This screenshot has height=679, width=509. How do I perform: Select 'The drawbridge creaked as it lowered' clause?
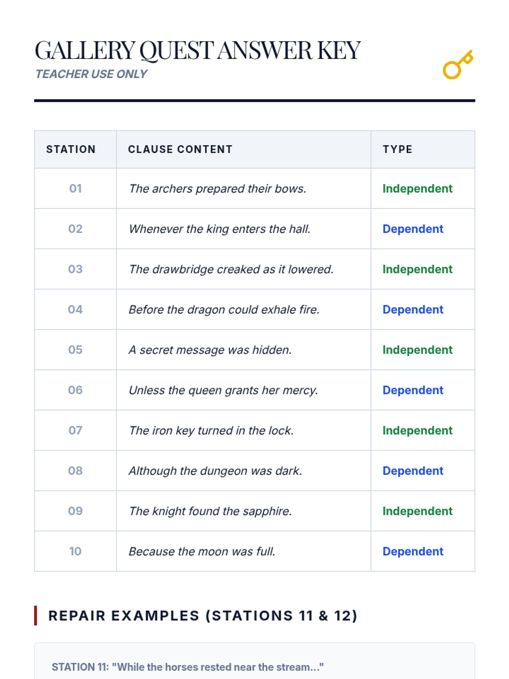pos(231,269)
